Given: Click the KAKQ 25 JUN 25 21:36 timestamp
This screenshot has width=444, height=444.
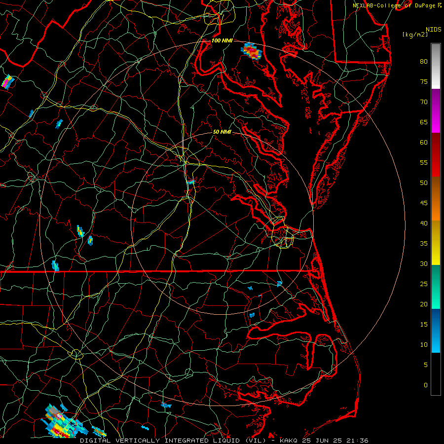Looking at the screenshot, I should (324, 441).
